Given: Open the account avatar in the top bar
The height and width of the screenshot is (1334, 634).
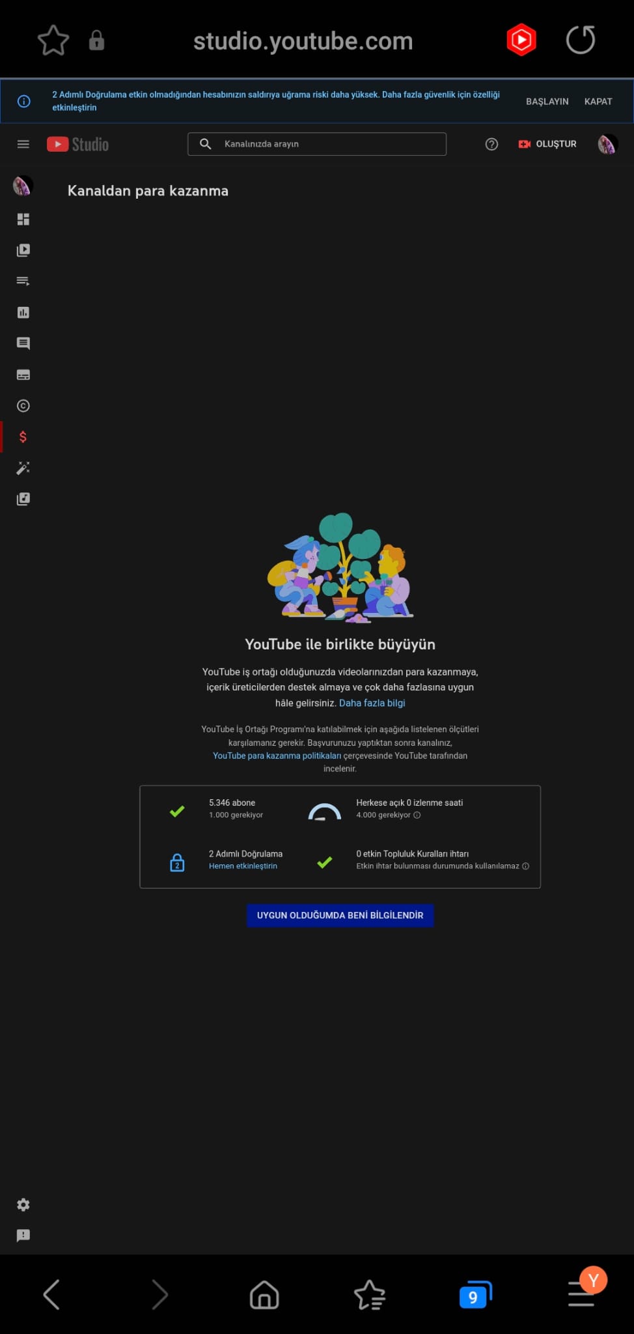Looking at the screenshot, I should click(x=607, y=144).
